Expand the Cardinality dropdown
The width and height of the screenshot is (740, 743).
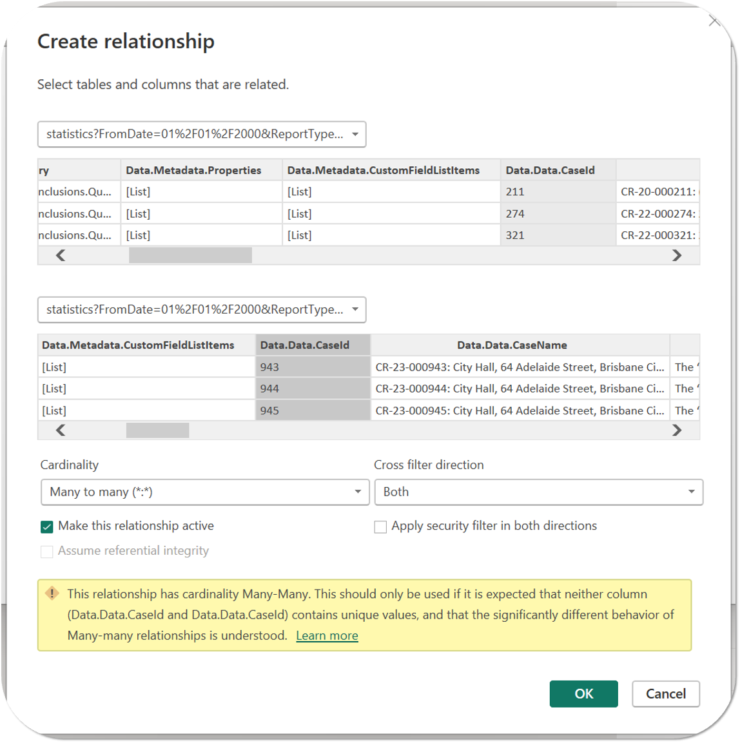(205, 492)
